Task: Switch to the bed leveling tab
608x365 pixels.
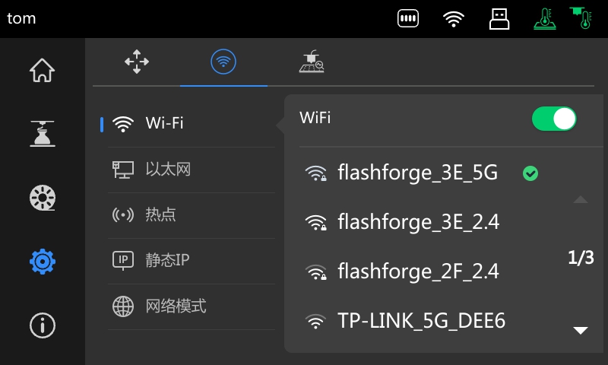Action: click(x=312, y=62)
